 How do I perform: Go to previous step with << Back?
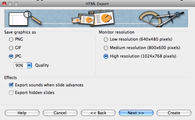point(98,113)
